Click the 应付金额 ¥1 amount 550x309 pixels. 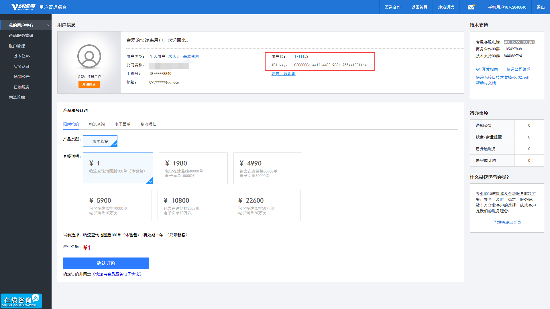[87, 247]
